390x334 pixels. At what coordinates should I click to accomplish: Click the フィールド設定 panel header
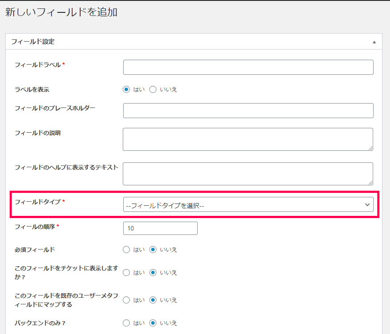tap(194, 42)
